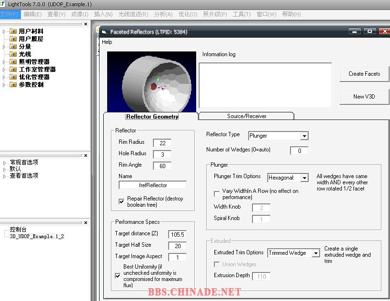Click the Target Image Aspect field

[x=177, y=258]
